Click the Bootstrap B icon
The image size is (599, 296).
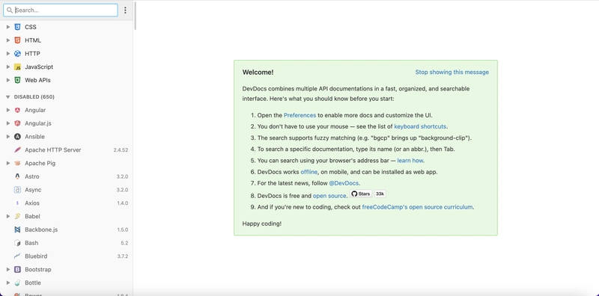pos(17,270)
